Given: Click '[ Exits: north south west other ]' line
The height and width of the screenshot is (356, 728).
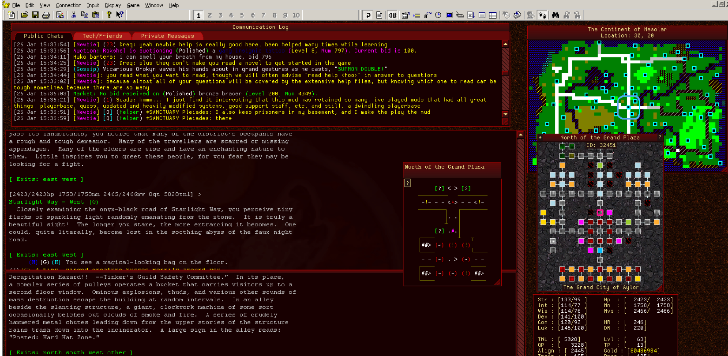Looking at the screenshot, I should [71, 352].
